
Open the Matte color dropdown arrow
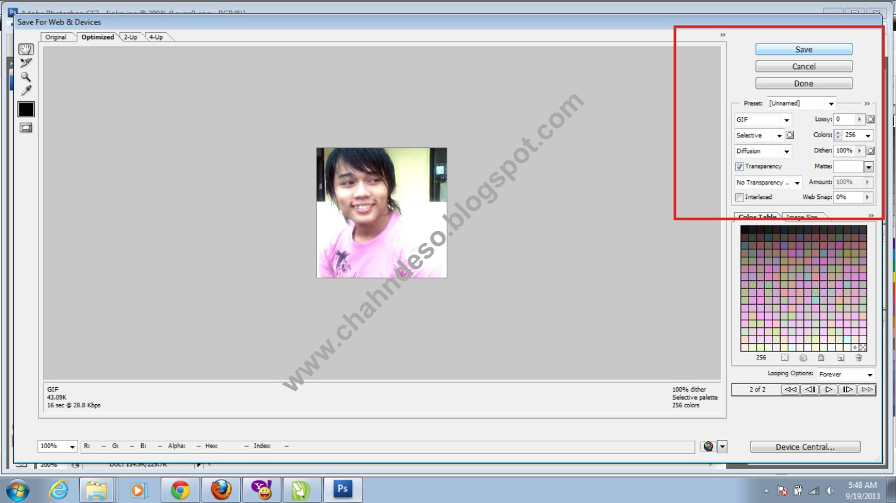point(869,167)
